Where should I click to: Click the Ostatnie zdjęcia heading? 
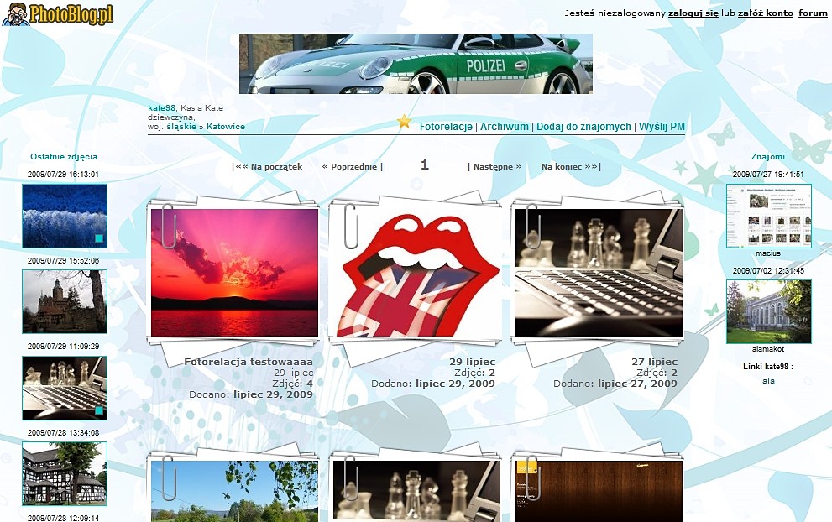pyautogui.click(x=64, y=156)
